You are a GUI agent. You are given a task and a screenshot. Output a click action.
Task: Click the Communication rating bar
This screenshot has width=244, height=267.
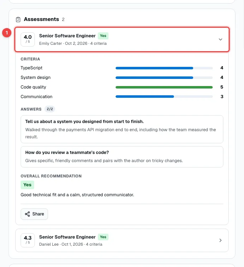click(x=164, y=97)
